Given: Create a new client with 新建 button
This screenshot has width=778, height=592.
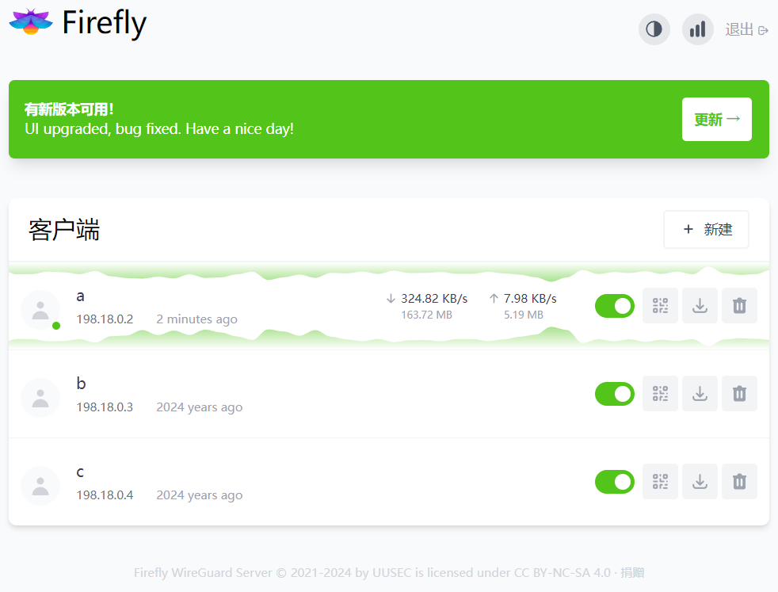Looking at the screenshot, I should coord(706,229).
